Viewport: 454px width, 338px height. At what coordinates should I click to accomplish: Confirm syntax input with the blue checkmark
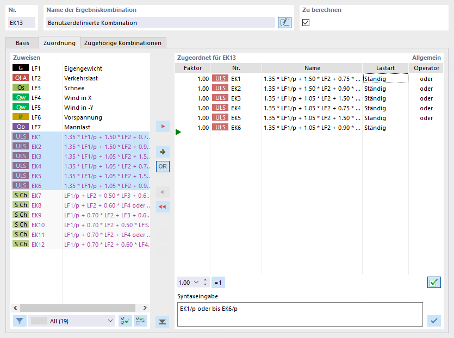[434, 321]
